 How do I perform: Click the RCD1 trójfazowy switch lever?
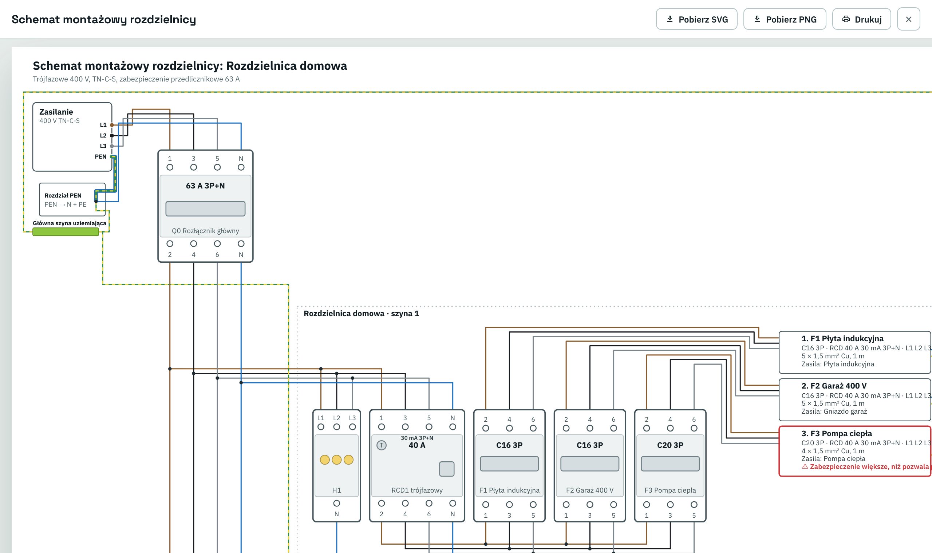pyautogui.click(x=447, y=469)
